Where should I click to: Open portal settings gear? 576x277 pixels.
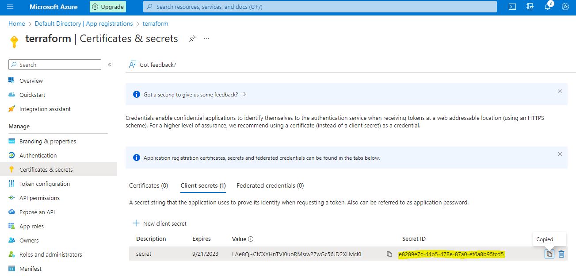click(565, 7)
